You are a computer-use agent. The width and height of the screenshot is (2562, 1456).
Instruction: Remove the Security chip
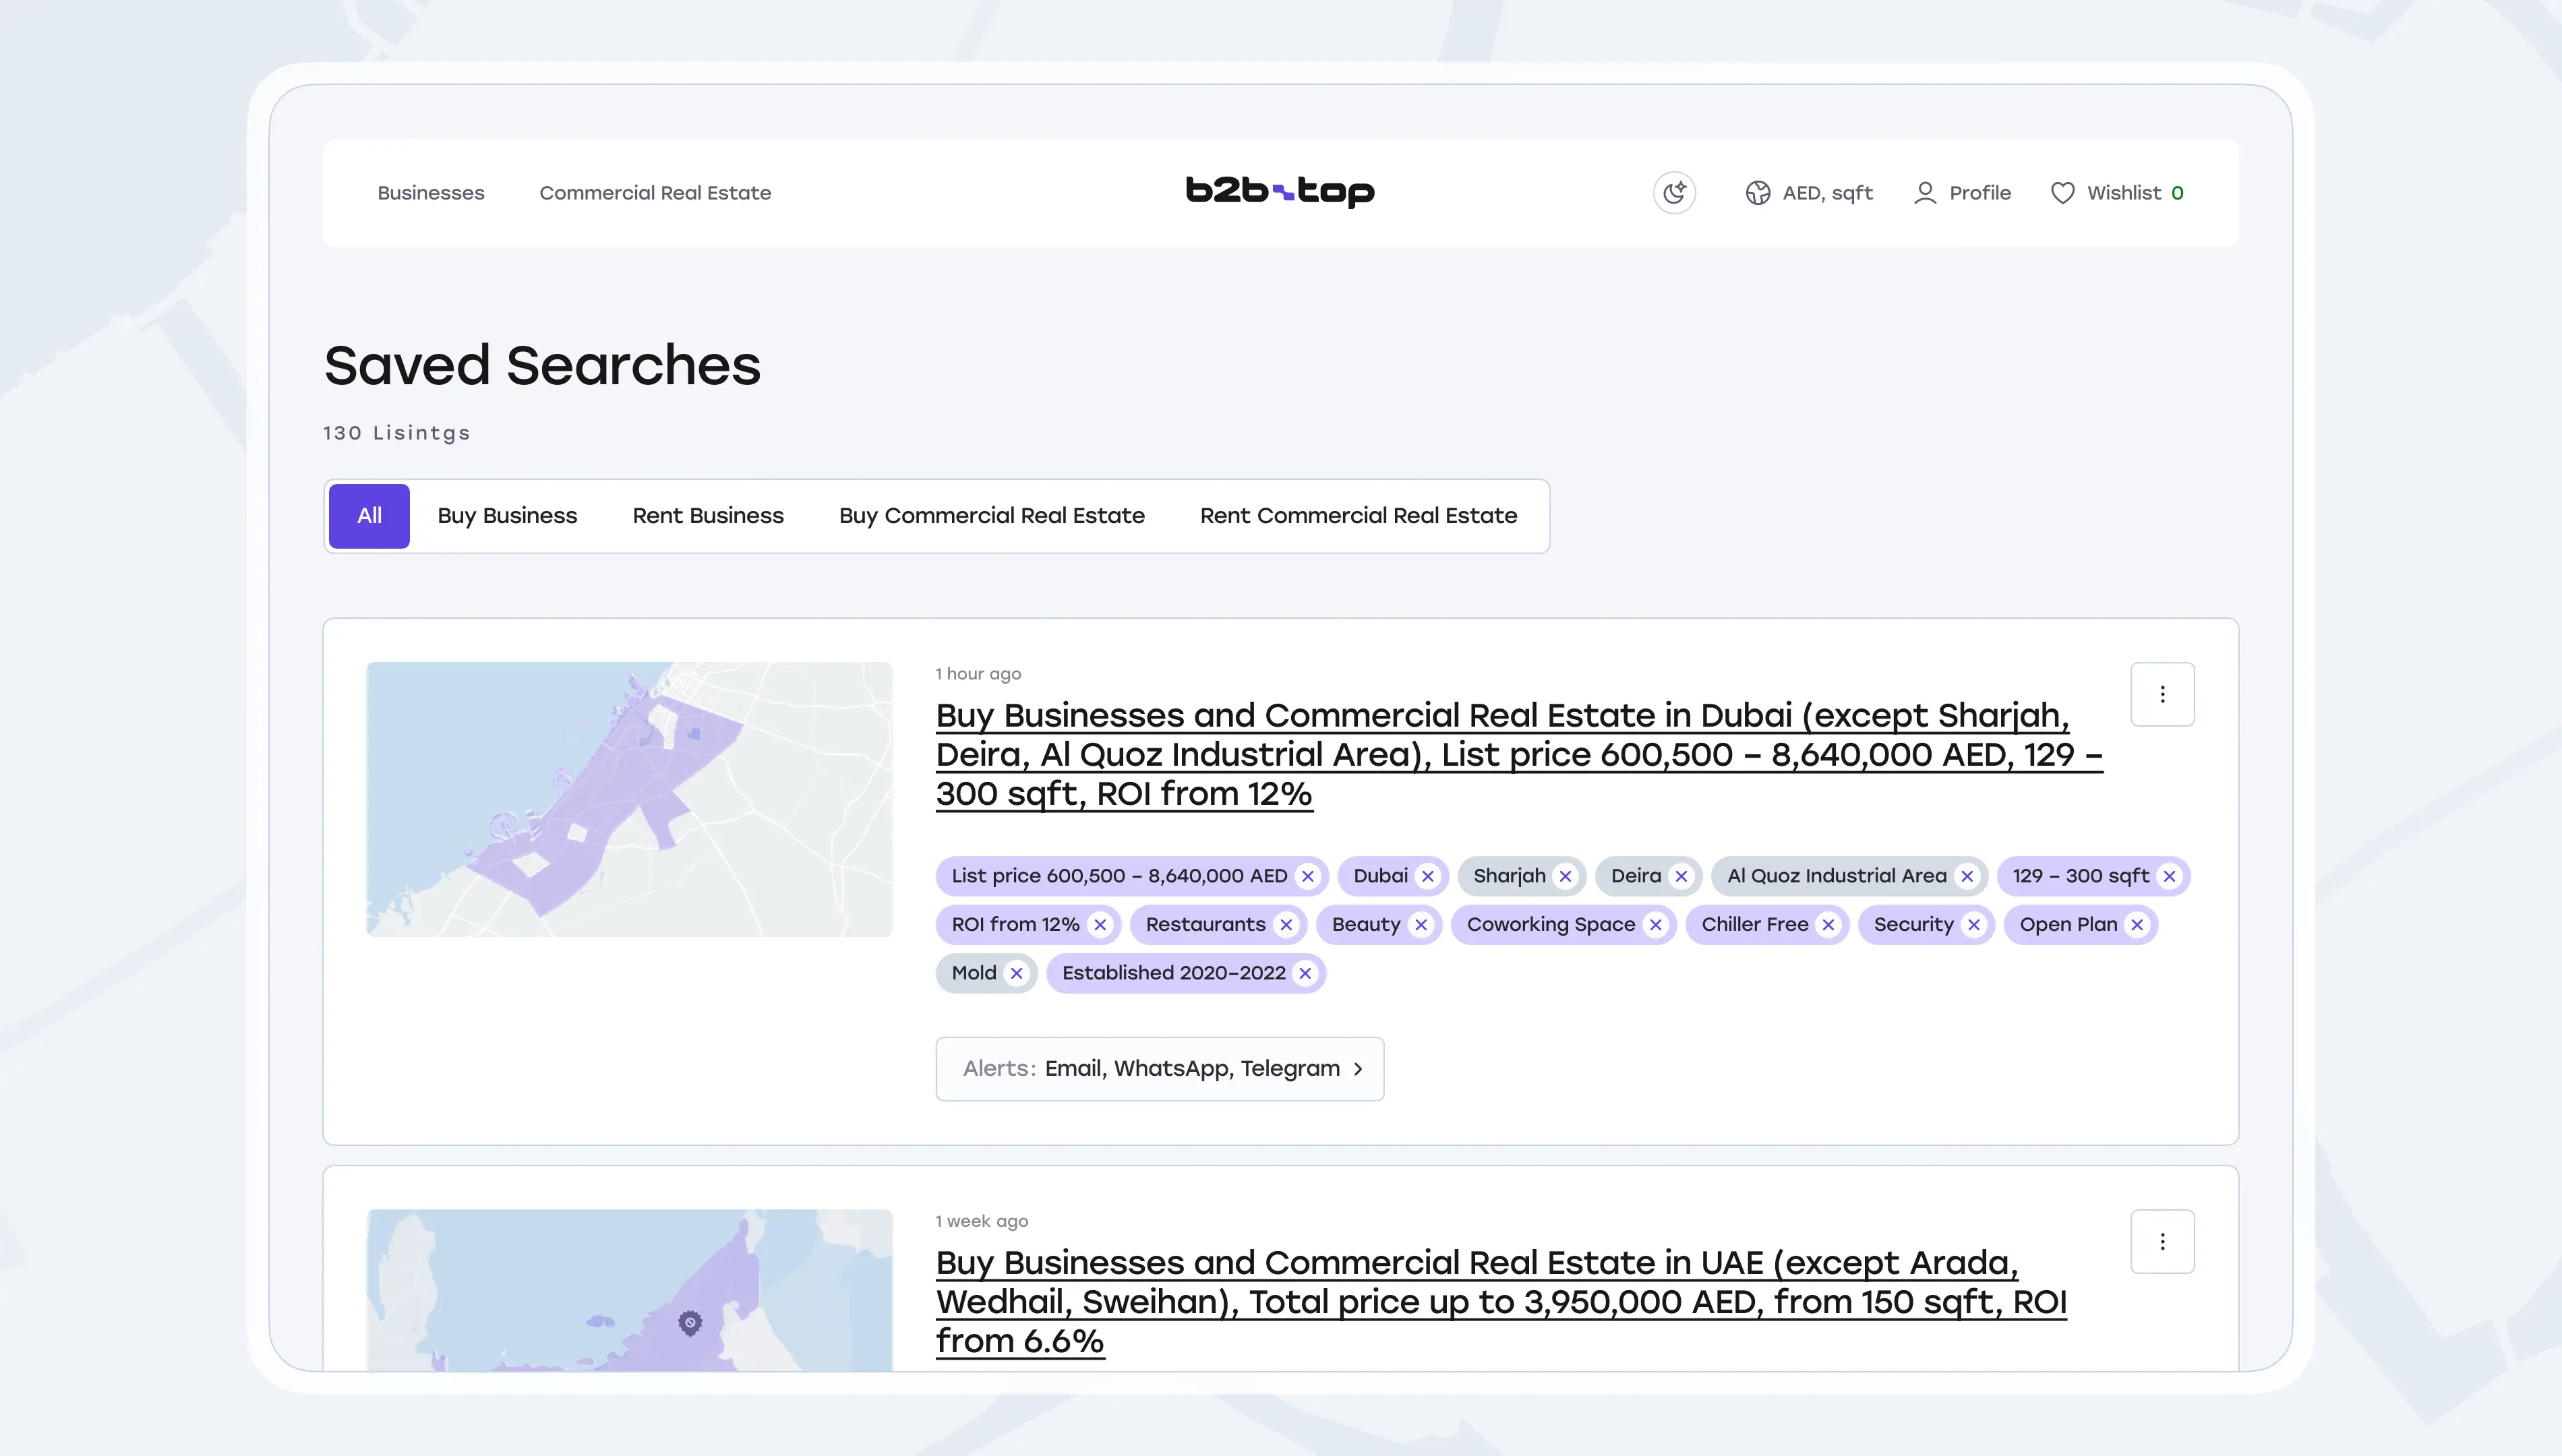[x=1973, y=925]
